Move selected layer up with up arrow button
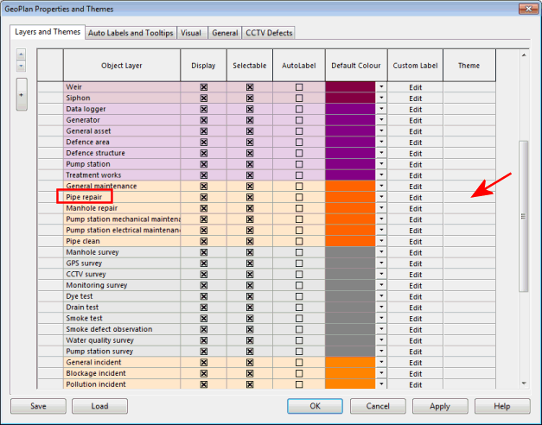542x425 pixels. coord(21,54)
